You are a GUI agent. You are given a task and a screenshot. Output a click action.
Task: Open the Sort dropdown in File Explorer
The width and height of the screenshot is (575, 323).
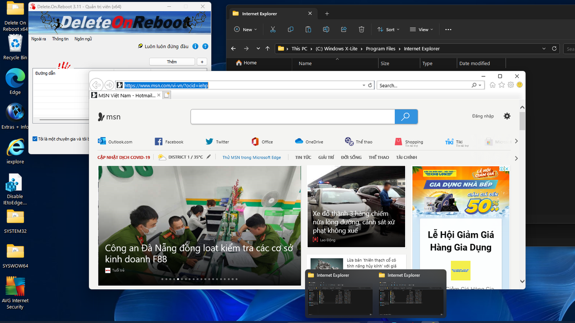(388, 29)
